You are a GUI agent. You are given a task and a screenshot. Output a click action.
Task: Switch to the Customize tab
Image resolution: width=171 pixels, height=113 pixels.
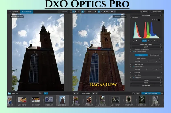(x=27, y=12)
